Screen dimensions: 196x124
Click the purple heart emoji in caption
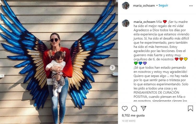coord(145,63)
